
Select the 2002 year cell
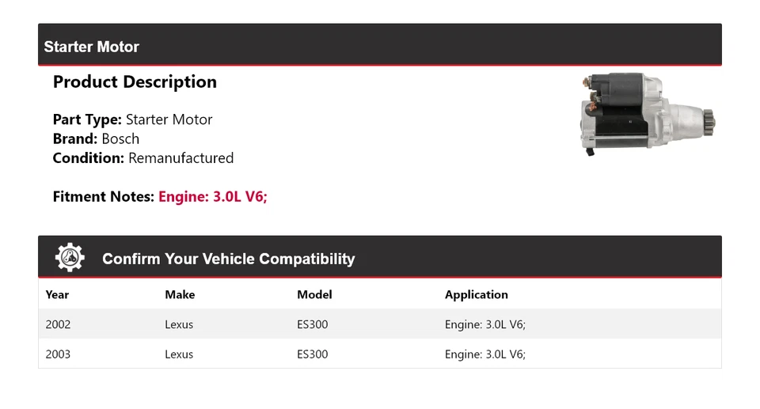coord(58,324)
